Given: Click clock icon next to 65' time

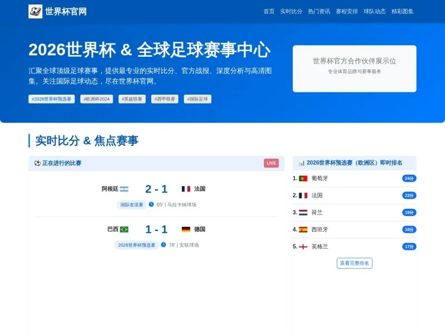Looking at the screenshot, I should 151,204.
